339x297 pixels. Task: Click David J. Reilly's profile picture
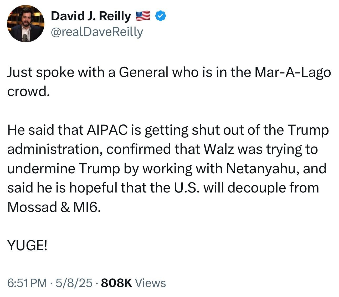pos(25,24)
